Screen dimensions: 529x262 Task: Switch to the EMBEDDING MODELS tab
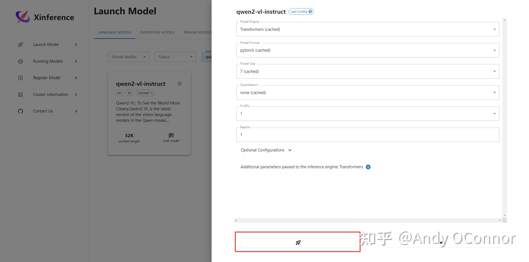pos(157,32)
